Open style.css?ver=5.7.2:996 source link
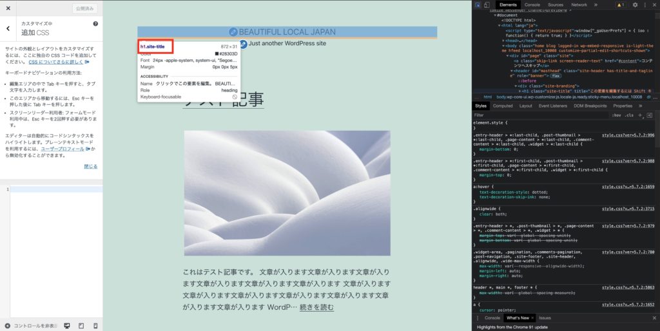660x331 pixels. coord(628,135)
